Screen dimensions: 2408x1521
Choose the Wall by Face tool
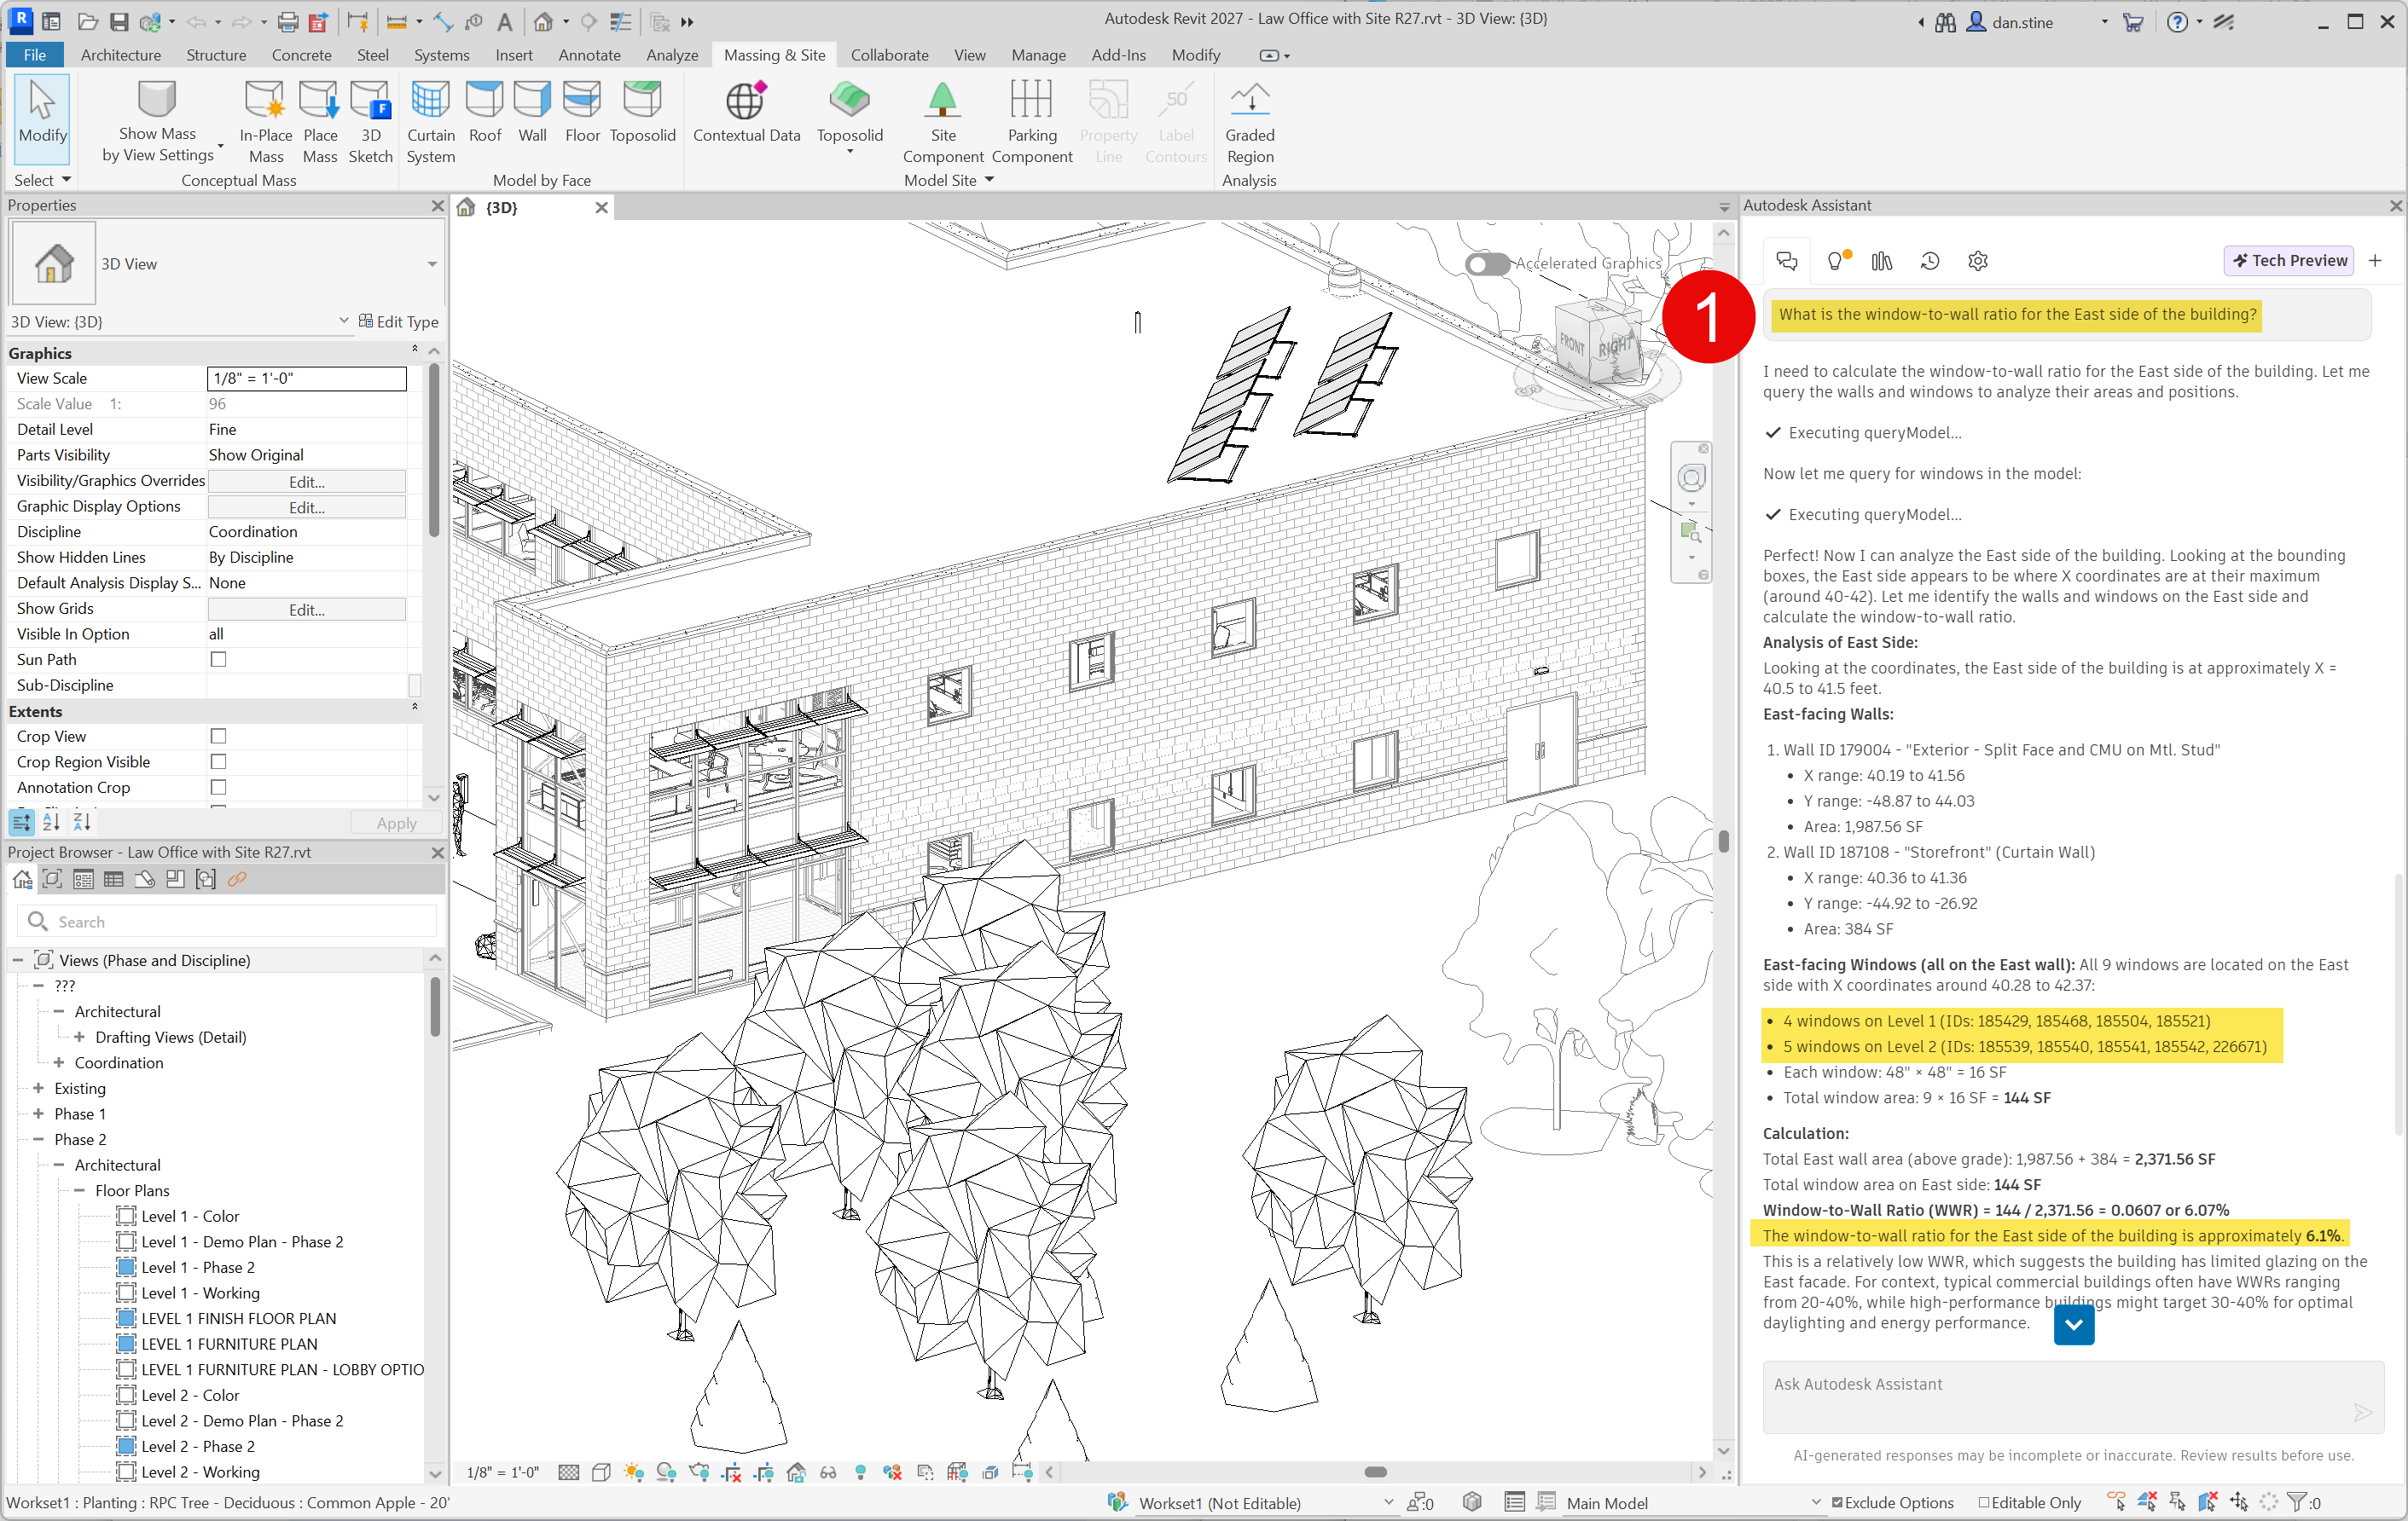click(532, 112)
